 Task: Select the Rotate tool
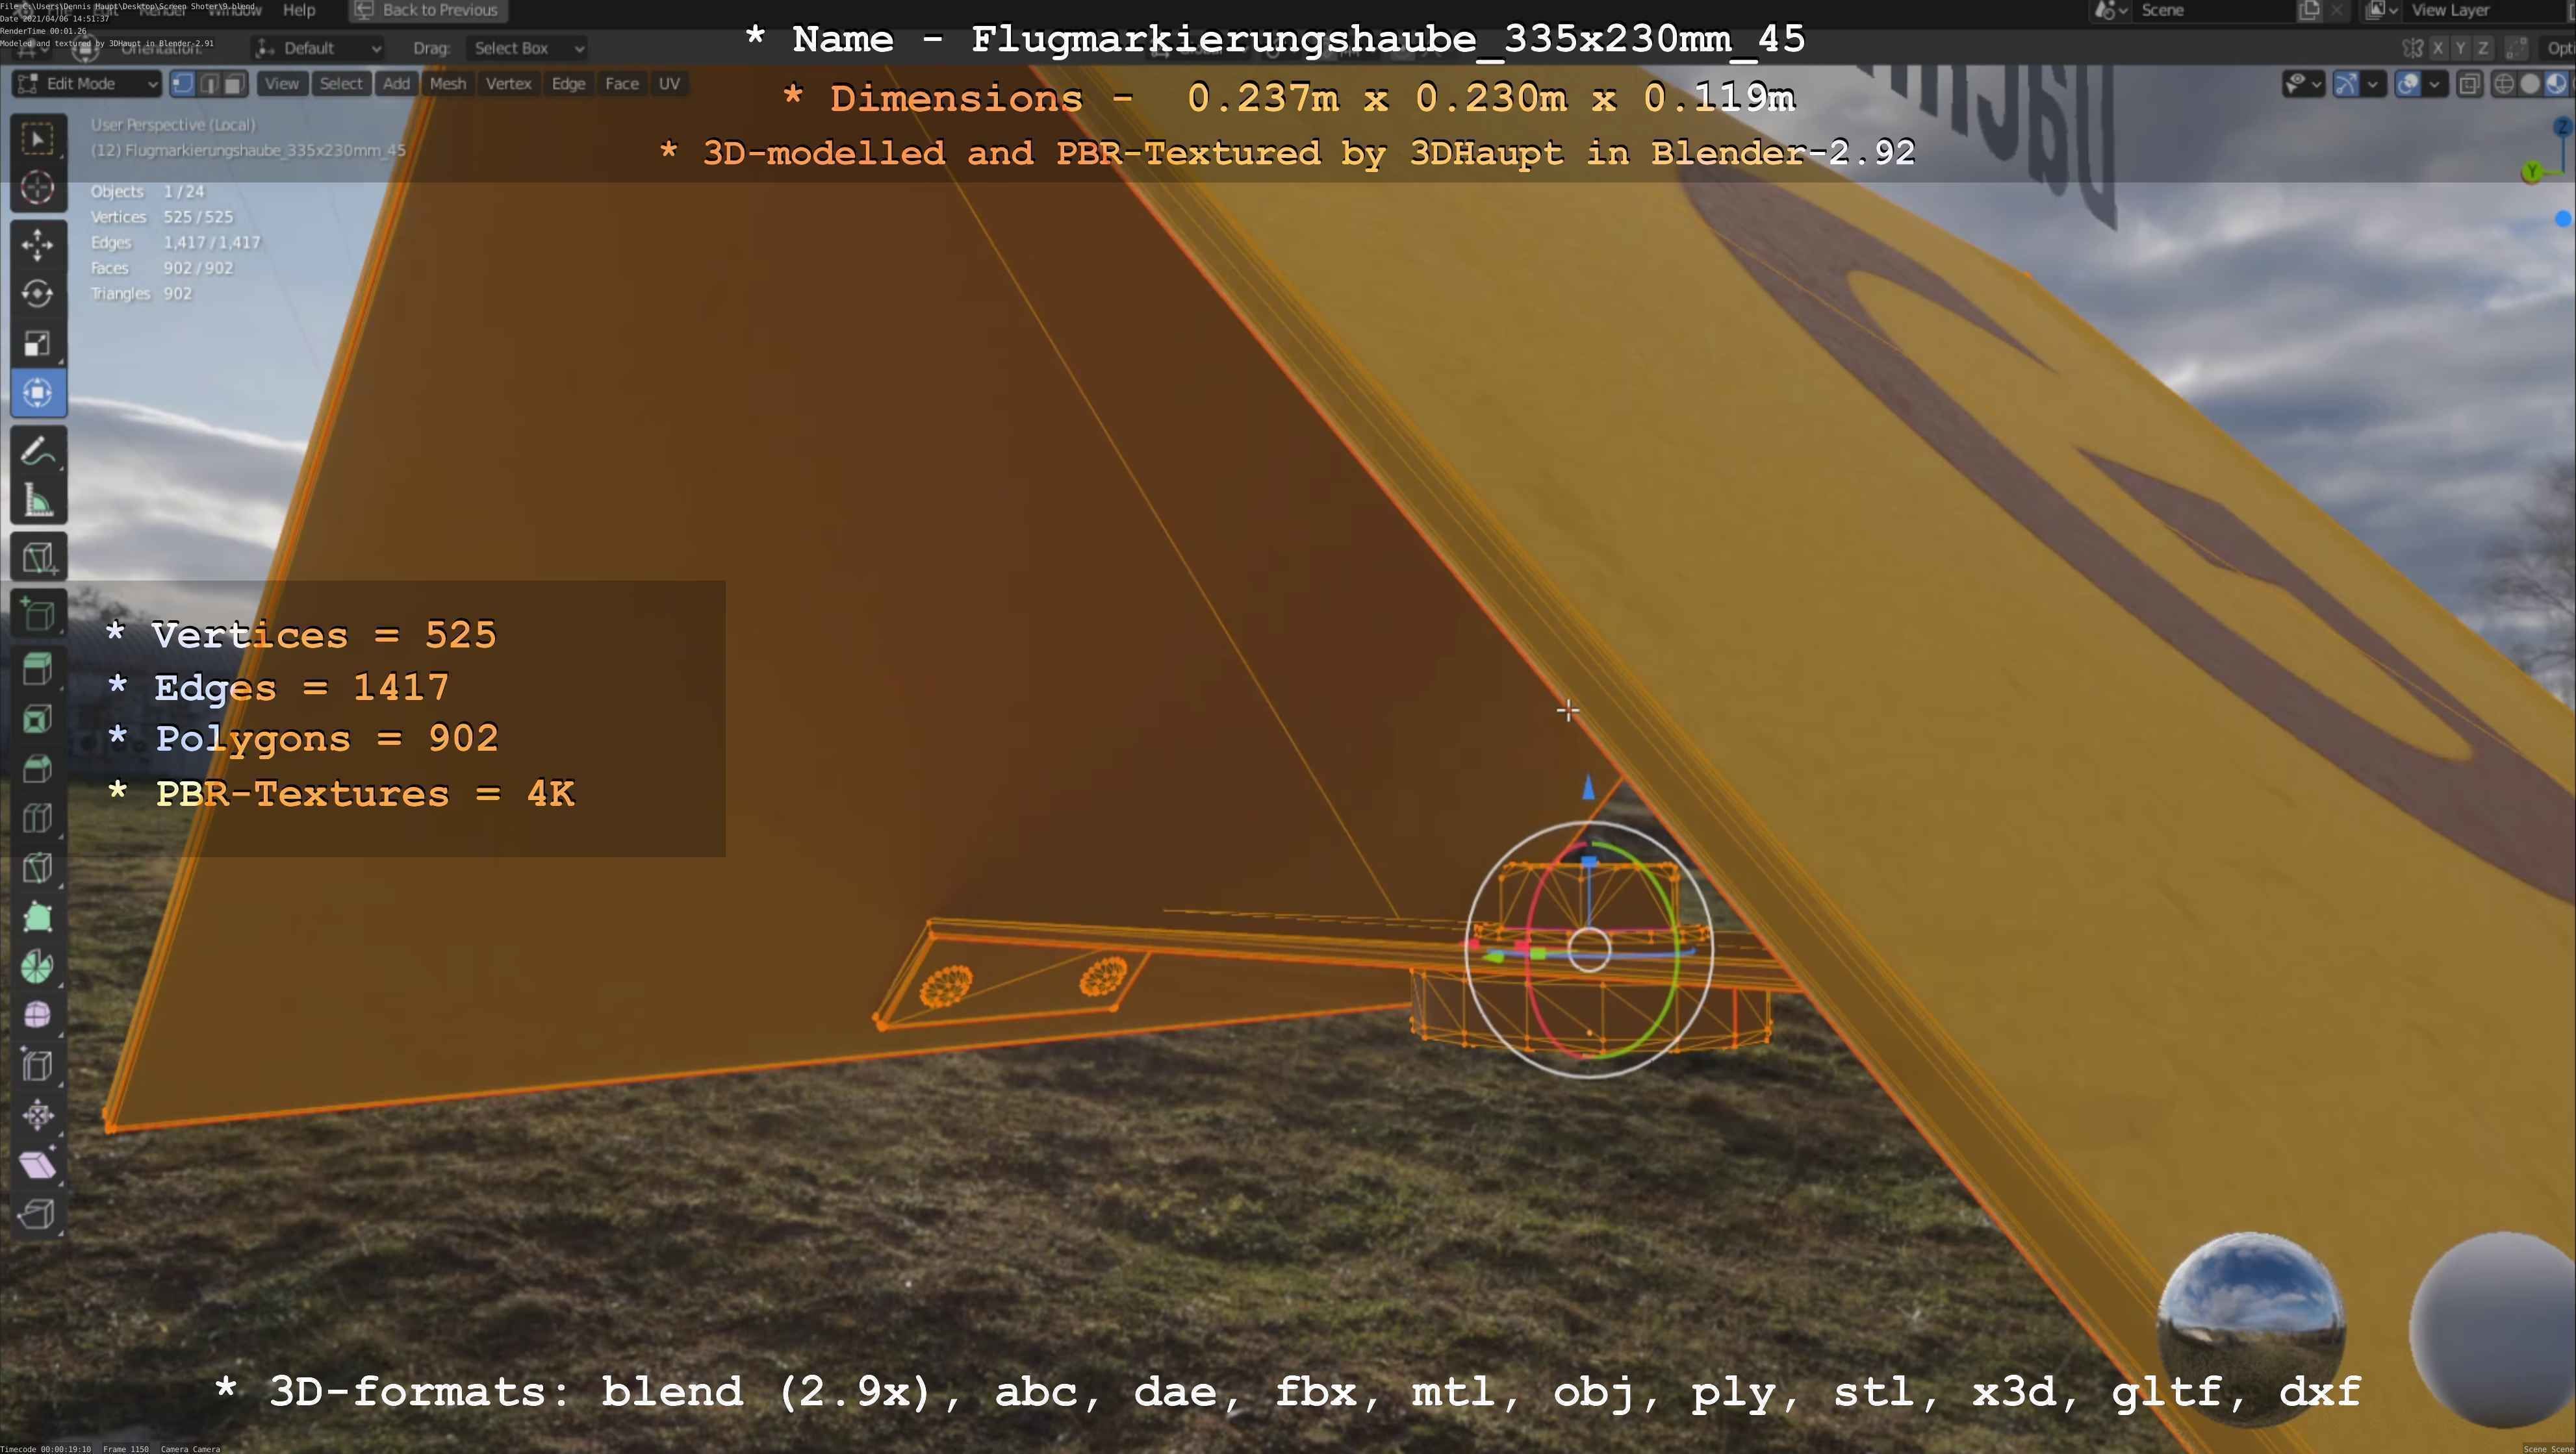click(37, 294)
